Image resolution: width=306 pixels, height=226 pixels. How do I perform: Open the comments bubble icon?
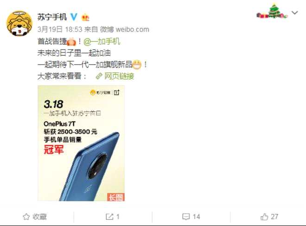(186, 217)
